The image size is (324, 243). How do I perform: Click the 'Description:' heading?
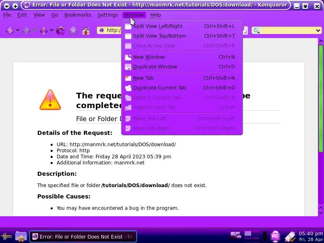[57, 174]
